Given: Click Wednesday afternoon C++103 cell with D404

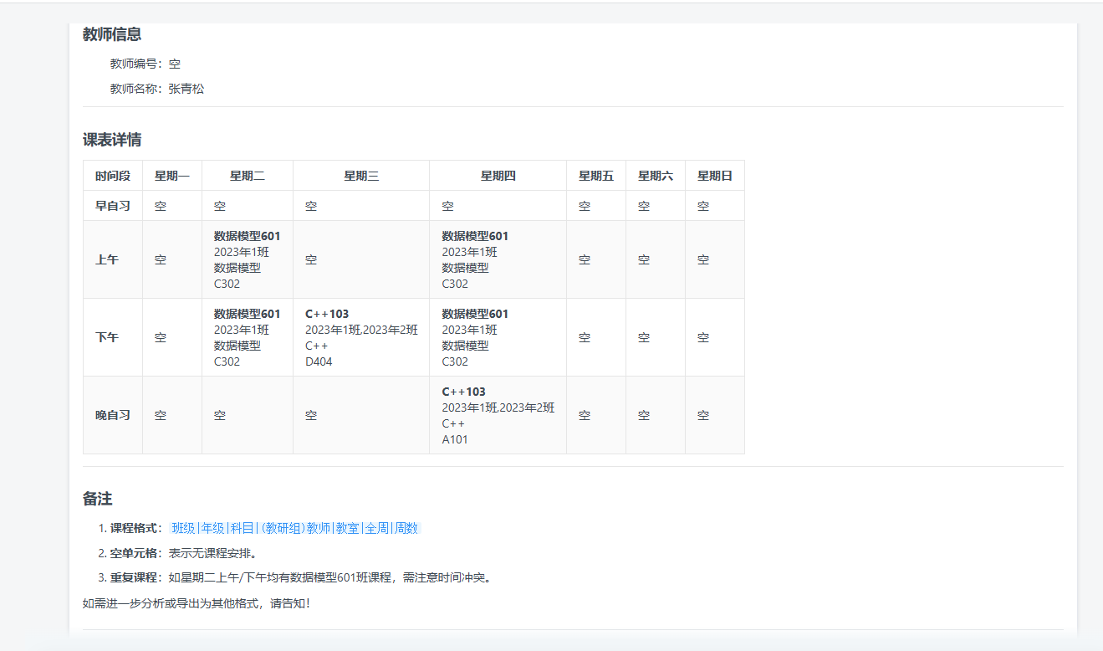Looking at the screenshot, I should pos(361,337).
